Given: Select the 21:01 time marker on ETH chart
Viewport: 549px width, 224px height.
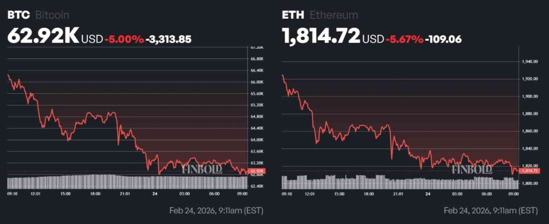Looking at the screenshot, I should [x=398, y=193].
